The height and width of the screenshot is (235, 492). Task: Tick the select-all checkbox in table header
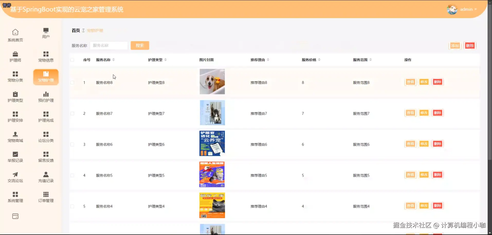click(x=72, y=60)
